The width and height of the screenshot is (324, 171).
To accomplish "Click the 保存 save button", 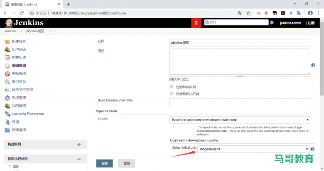I will [104, 164].
